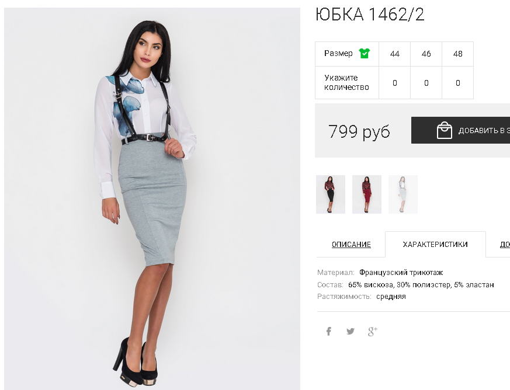Open the partially visible tab after ХАРАКТЕРИСТИКИ
Screen dimensions: 510x390
[505, 245]
